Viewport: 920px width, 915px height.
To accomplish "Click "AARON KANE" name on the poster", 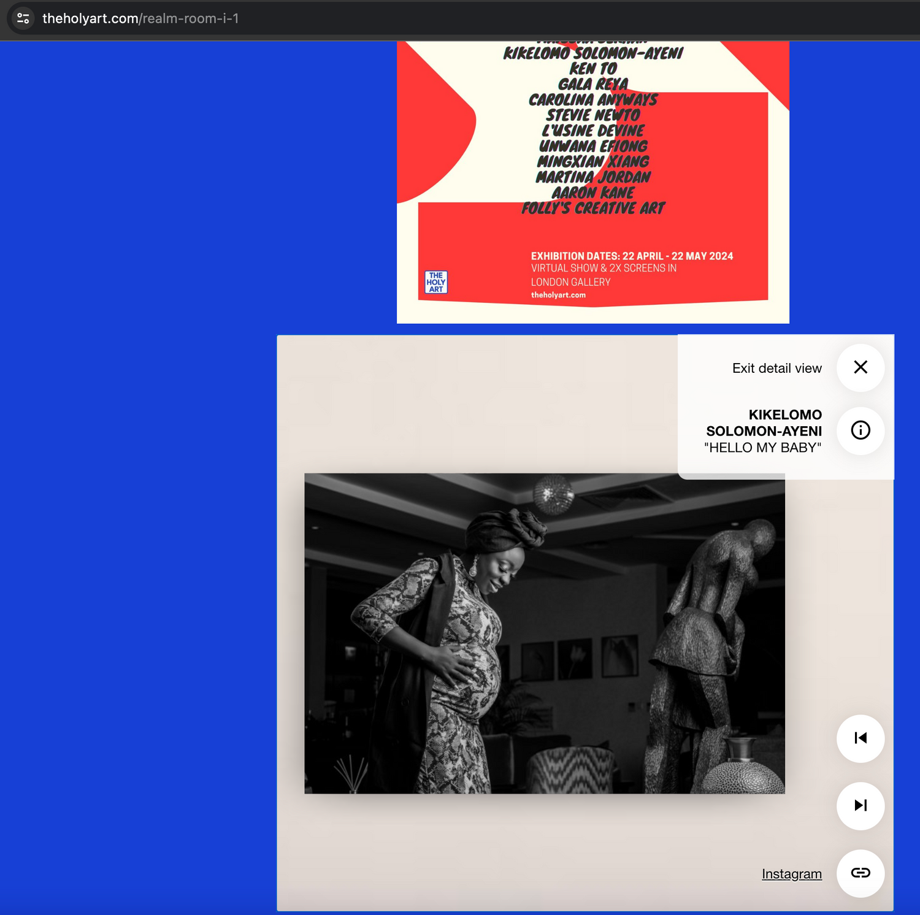I will (x=593, y=193).
